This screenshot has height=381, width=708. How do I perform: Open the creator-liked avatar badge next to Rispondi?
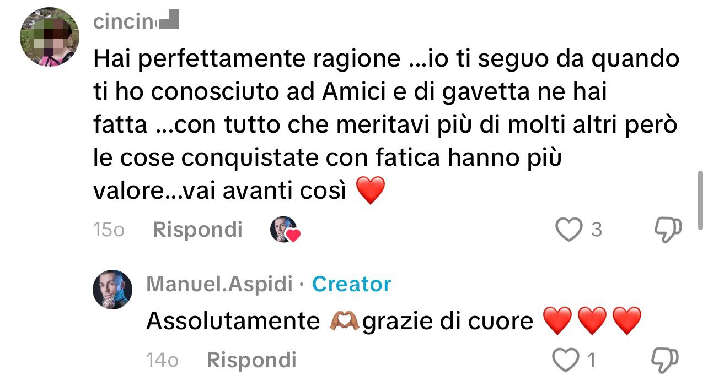(285, 230)
